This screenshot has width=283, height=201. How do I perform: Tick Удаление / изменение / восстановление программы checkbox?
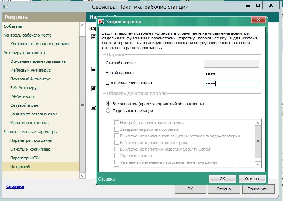pos(117,162)
